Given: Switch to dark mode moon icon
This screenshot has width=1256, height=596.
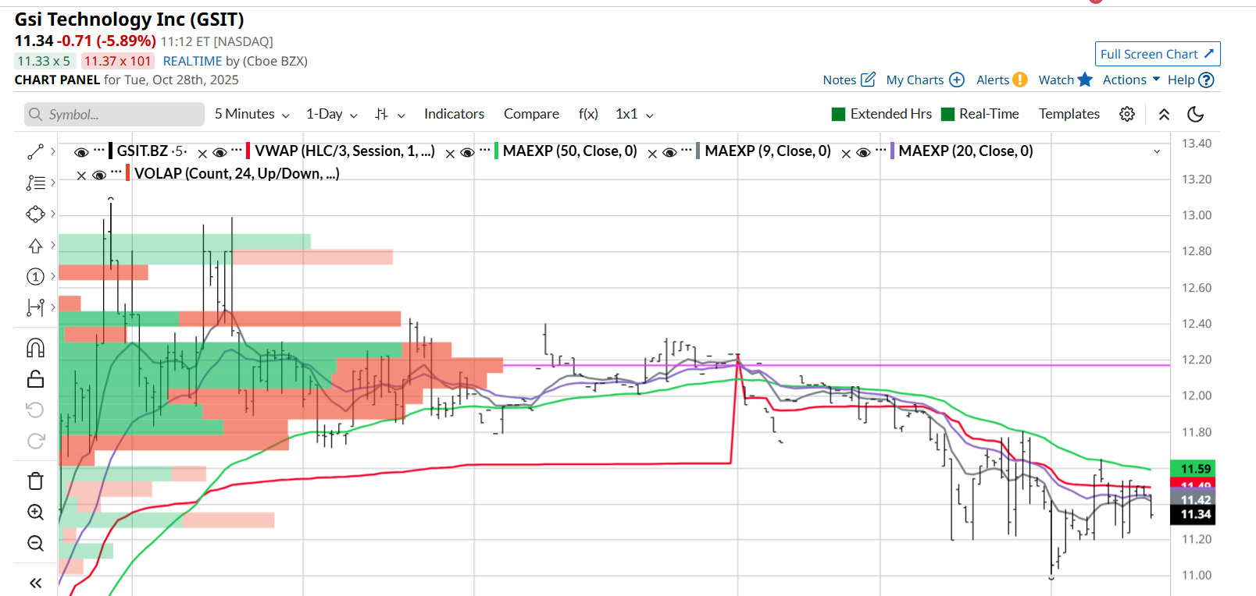Looking at the screenshot, I should [1195, 114].
